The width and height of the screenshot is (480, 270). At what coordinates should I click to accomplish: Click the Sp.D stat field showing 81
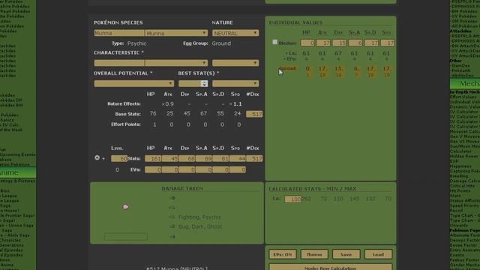point(220,158)
